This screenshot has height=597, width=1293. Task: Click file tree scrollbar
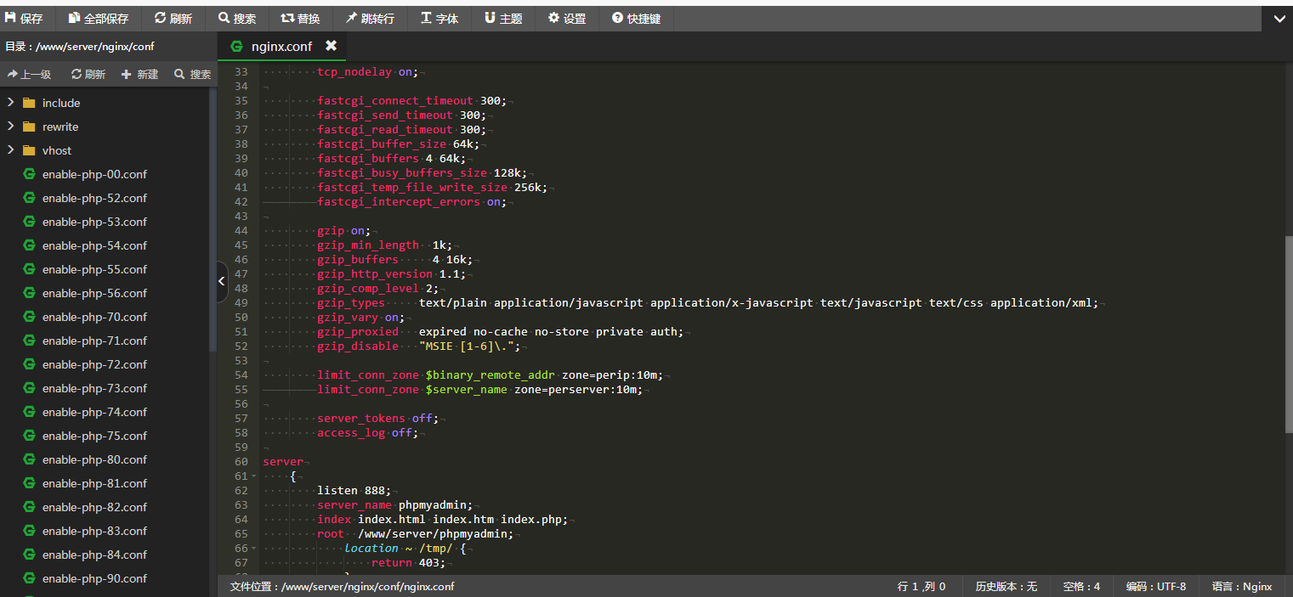(x=213, y=219)
